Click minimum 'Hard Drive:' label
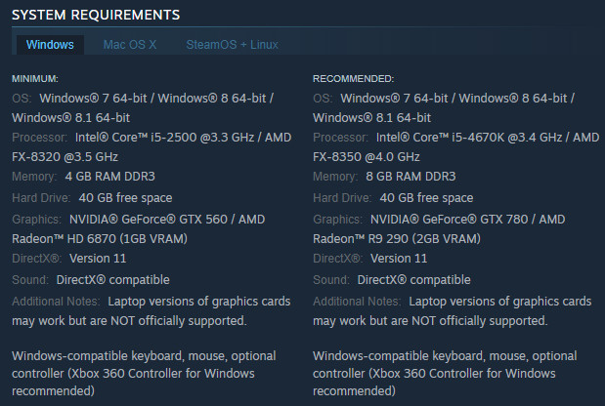605x406 pixels. click(41, 198)
